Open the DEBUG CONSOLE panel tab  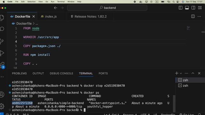click(x=61, y=73)
